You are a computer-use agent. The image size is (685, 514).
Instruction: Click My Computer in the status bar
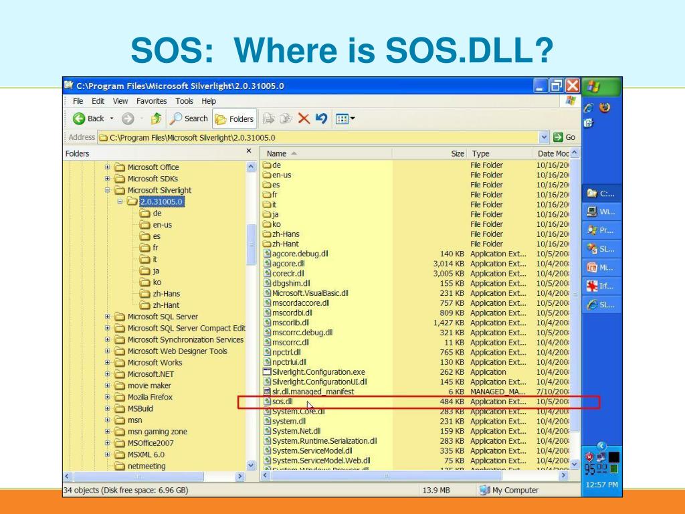[509, 491]
